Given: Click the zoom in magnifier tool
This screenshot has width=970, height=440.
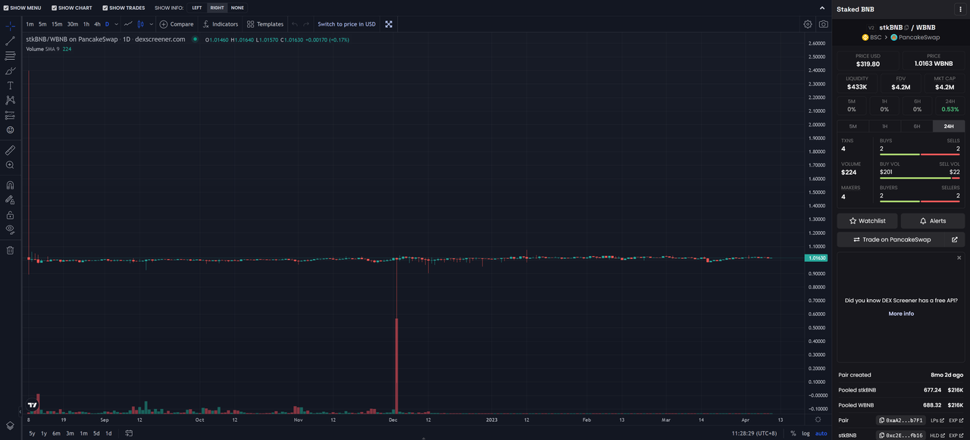Looking at the screenshot, I should point(10,165).
